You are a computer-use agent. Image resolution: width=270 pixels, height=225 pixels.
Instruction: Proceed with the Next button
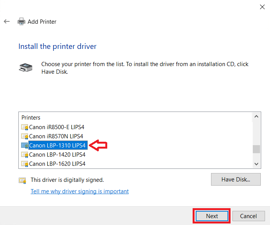point(212,216)
